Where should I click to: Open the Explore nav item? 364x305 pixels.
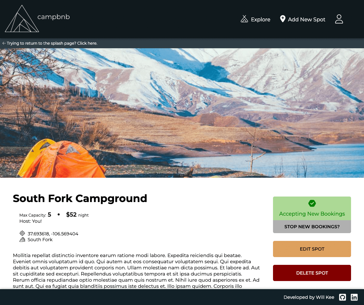pyautogui.click(x=256, y=19)
